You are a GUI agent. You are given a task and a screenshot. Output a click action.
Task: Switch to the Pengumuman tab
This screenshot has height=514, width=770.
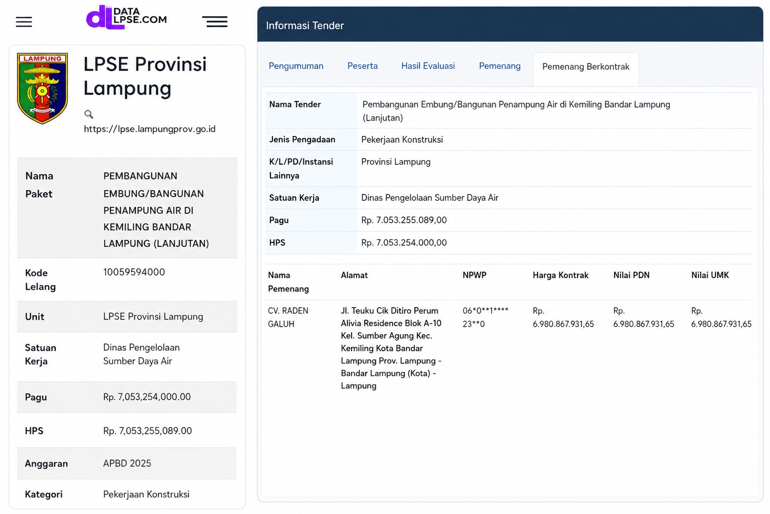[296, 66]
